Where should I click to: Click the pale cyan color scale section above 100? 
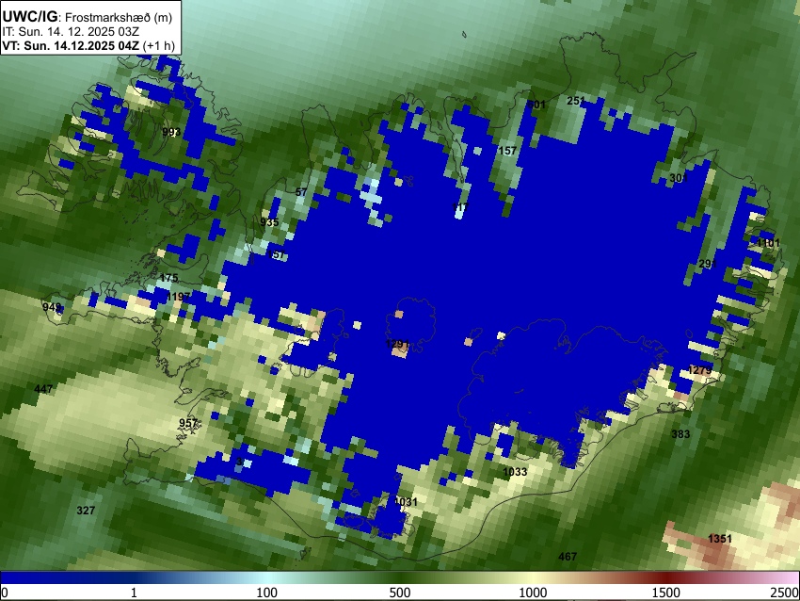point(266,577)
